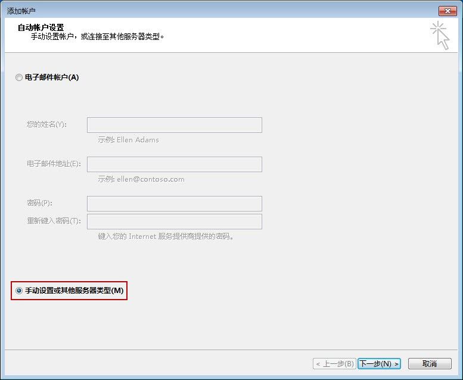Click the 键入您的 Internet 服务提供商提供的密码 text
The width and height of the screenshot is (463, 380).
pos(166,236)
